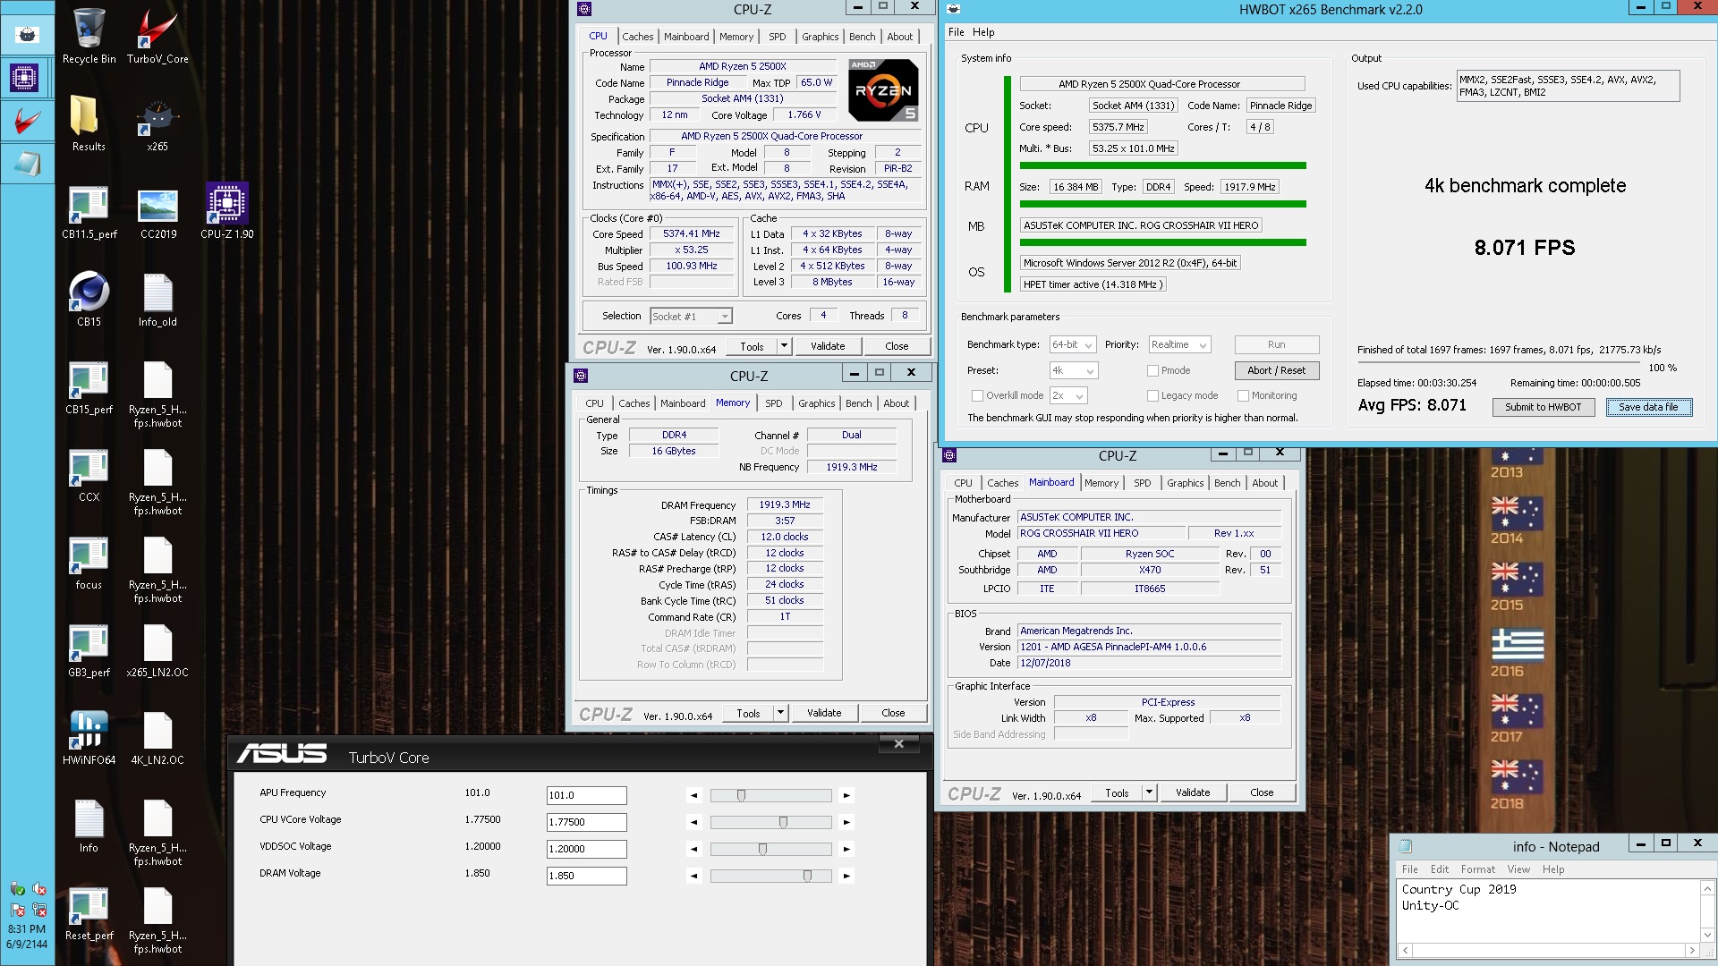Adjust the CPU VCore Voltage slider

click(783, 822)
